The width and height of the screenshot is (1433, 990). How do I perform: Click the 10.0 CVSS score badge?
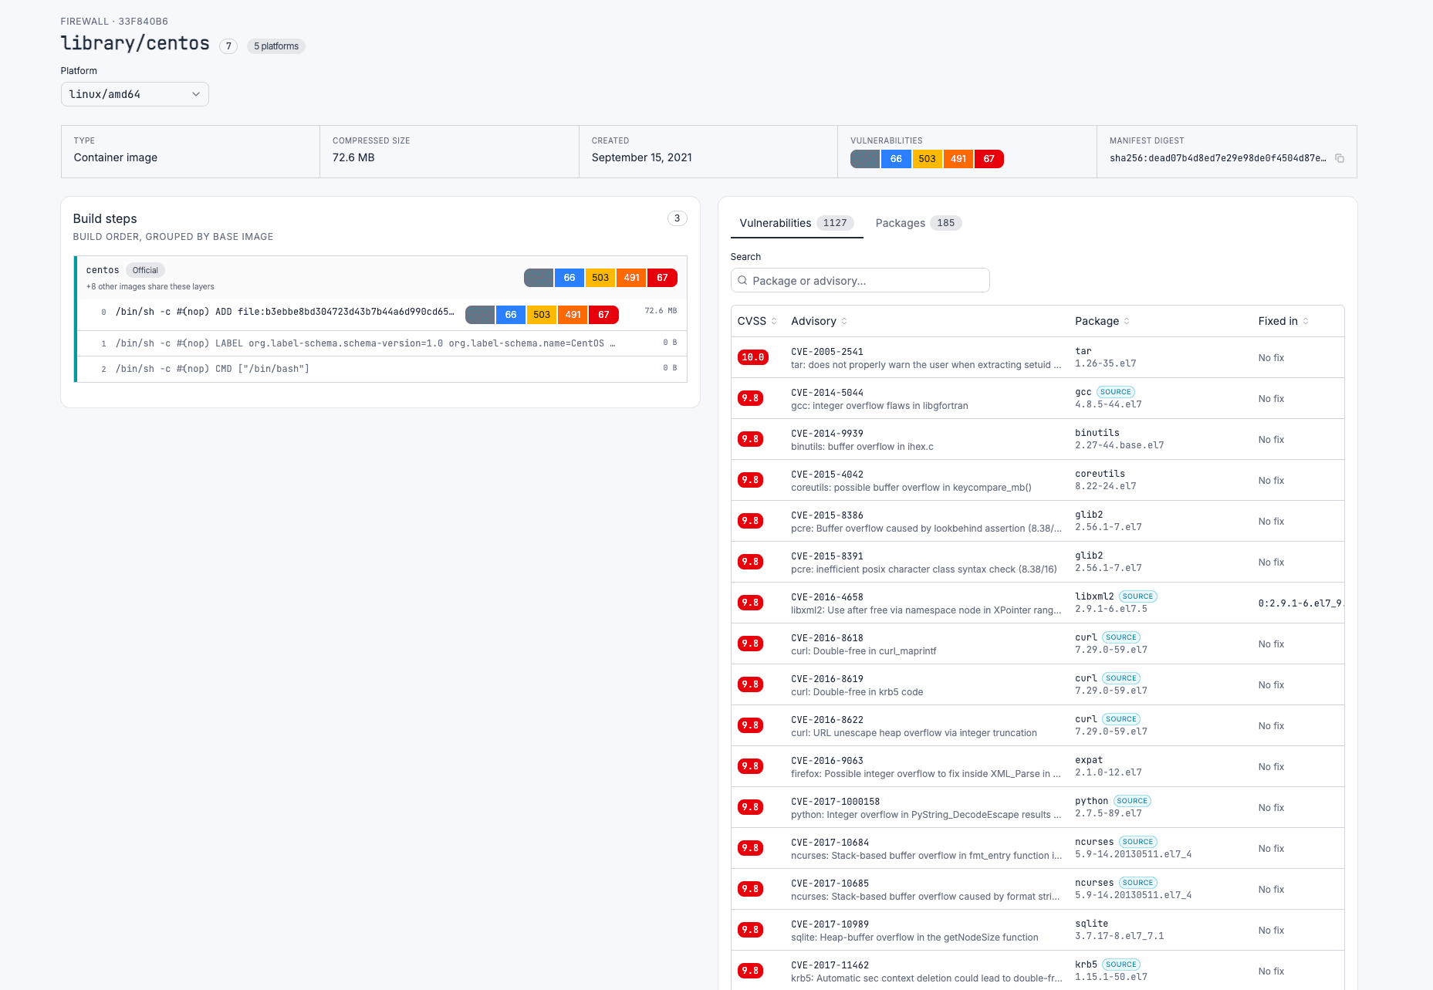tap(752, 357)
